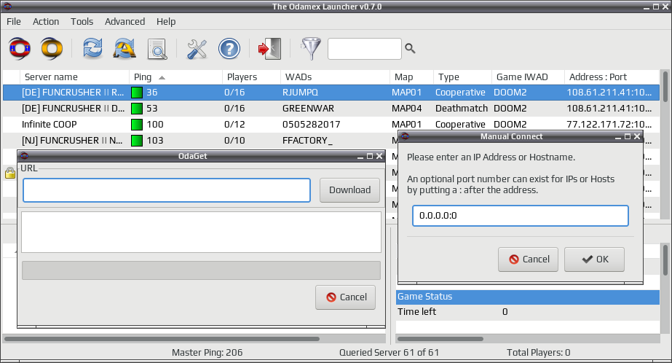Image resolution: width=672 pixels, height=363 pixels.
Task: Close the OdaGet window
Action: pyautogui.click(x=379, y=156)
